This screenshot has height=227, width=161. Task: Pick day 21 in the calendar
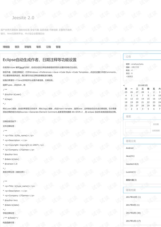click(143, 102)
